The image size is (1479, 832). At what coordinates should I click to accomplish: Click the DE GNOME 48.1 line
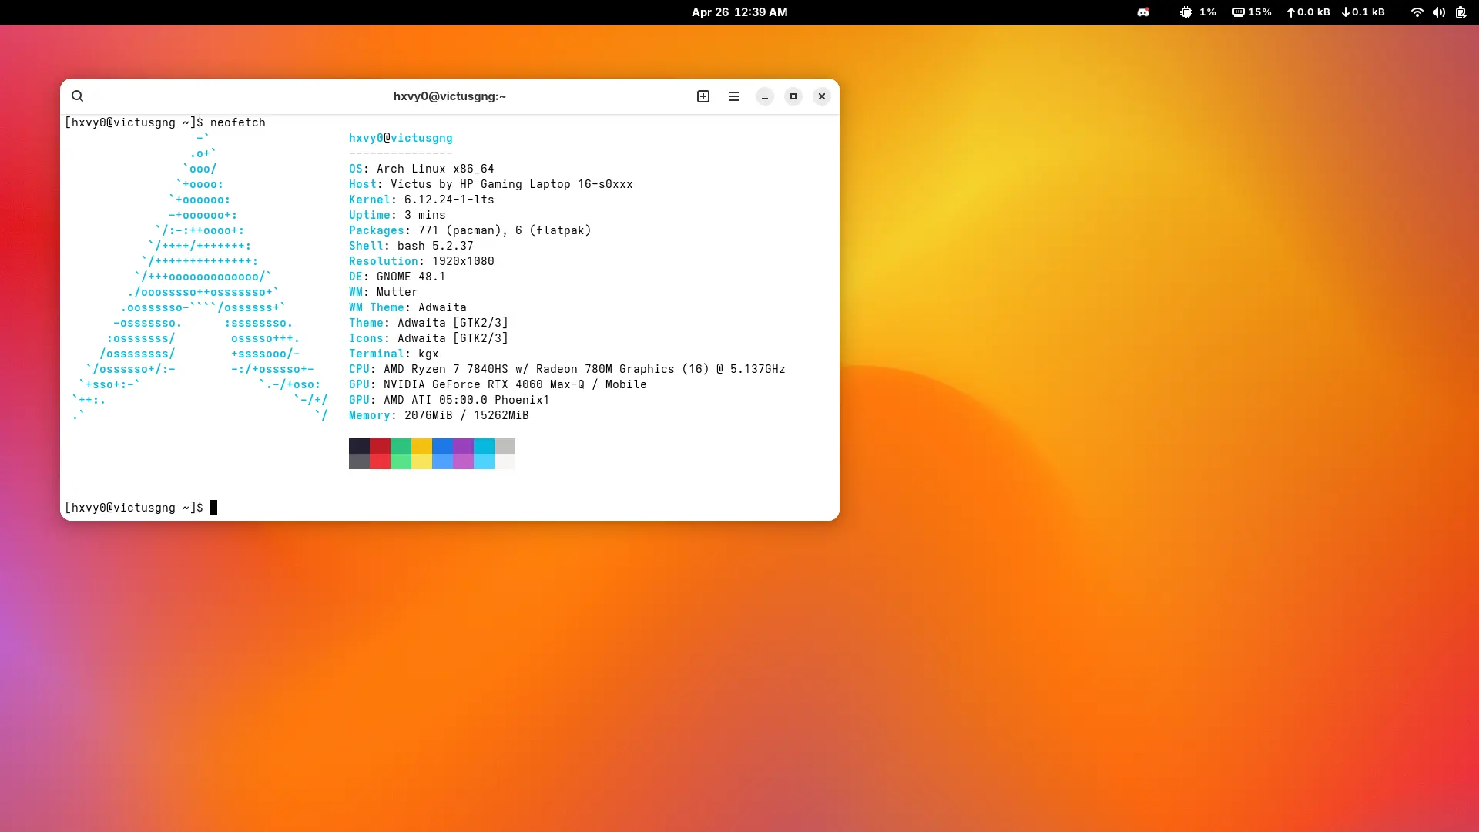point(397,277)
